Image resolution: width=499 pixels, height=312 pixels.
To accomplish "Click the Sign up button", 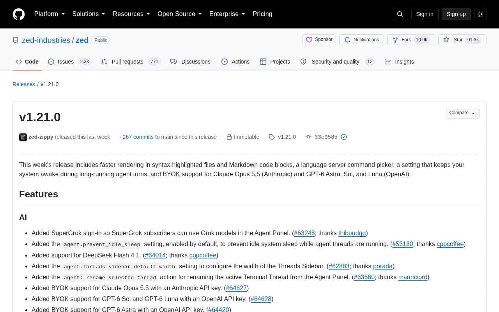I will tap(456, 14).
